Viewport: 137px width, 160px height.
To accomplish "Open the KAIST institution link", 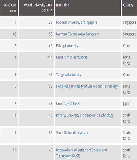I will 82,153.
